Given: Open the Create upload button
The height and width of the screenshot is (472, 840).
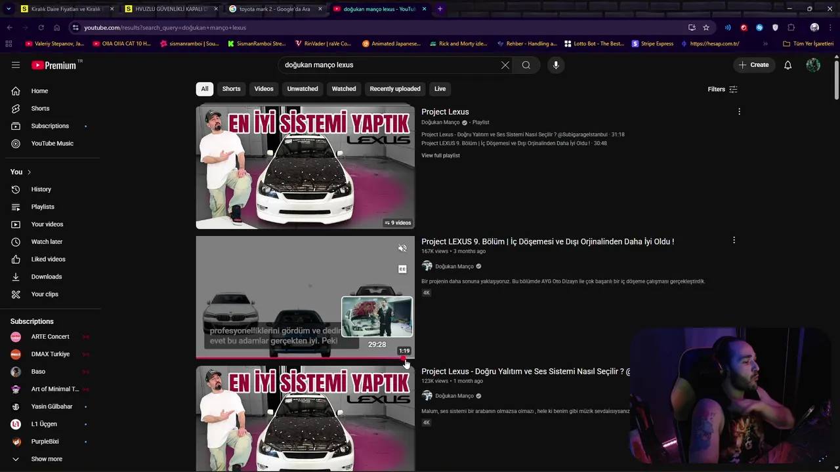Looking at the screenshot, I should point(753,65).
